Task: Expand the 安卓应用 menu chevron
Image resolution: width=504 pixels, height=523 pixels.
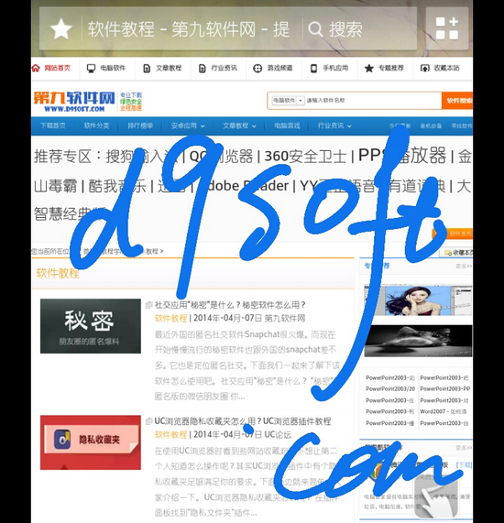Action: (203, 126)
